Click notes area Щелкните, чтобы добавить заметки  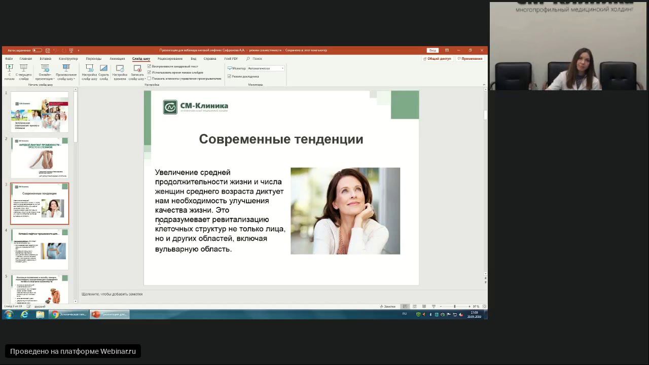(112, 294)
